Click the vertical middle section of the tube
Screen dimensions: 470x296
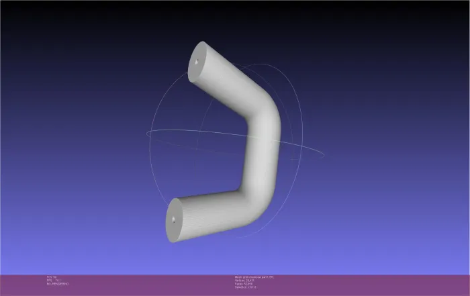pyautogui.click(x=263, y=158)
